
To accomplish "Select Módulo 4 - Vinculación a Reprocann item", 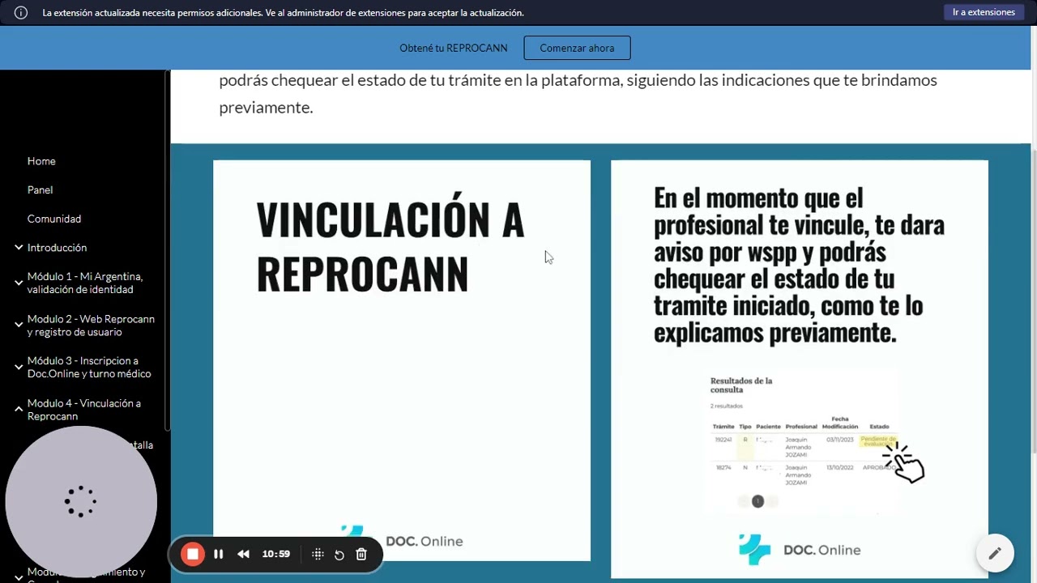I will [x=84, y=410].
